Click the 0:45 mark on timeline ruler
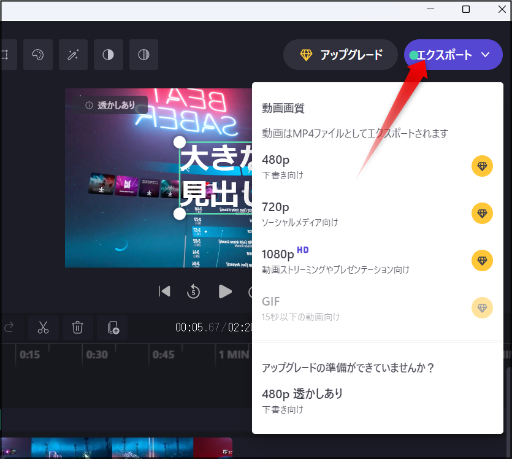This screenshot has width=512, height=459. coord(164,355)
